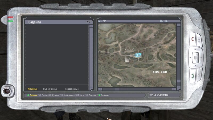Center map on actor with round icon
The image size is (213, 120).
[100, 21]
